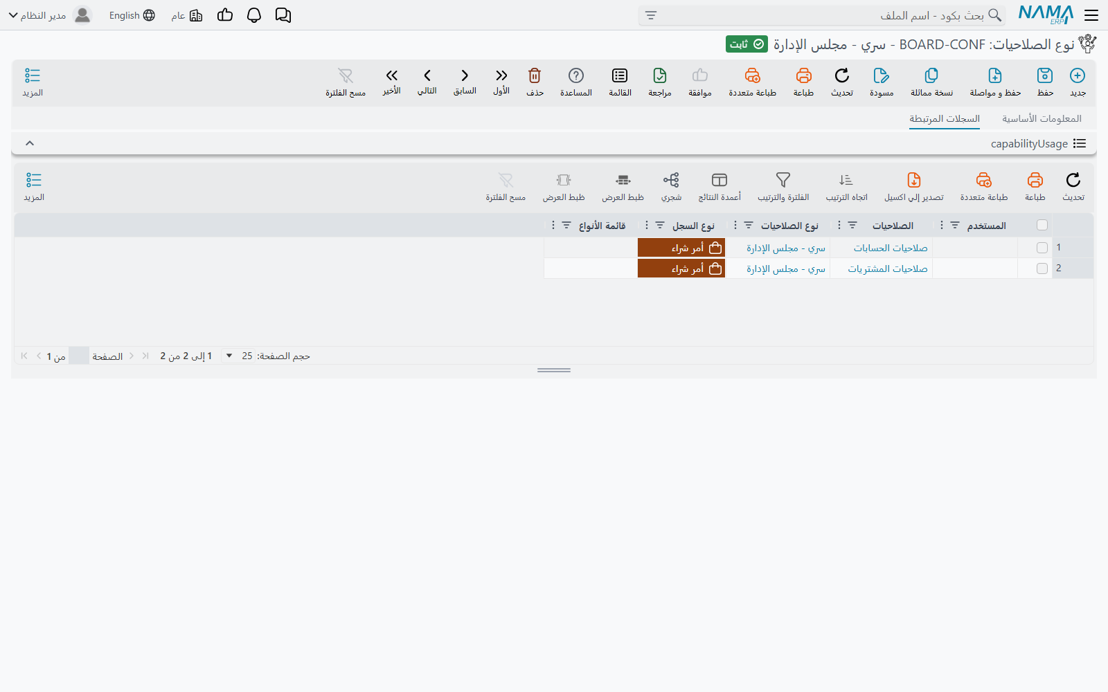Screen dimensions: 1108x692
Task: Switch language to English
Action: [132, 15]
